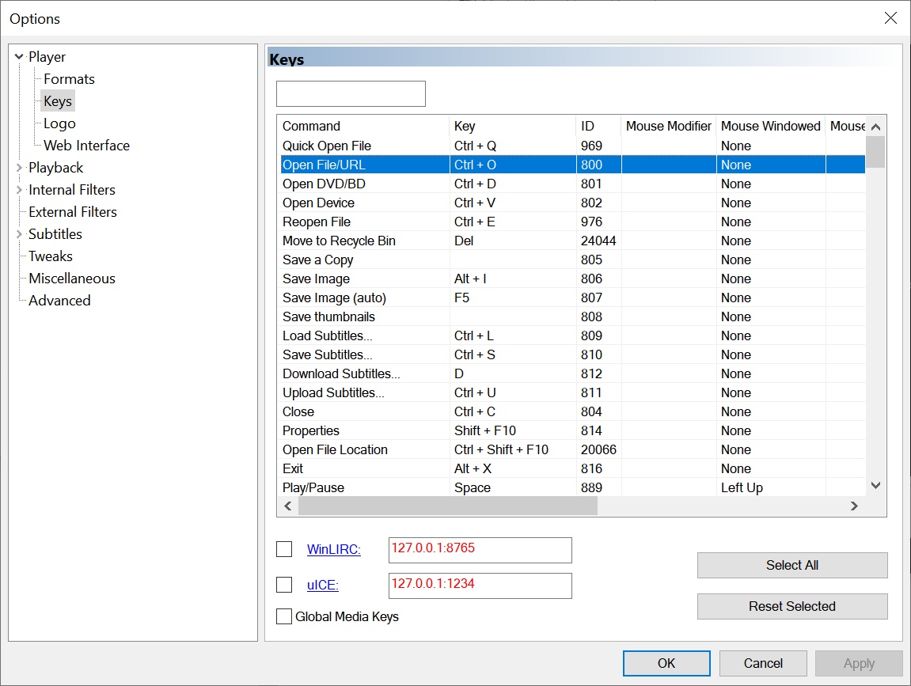Enable Global Media Keys
This screenshot has height=686, width=911.
coord(284,616)
